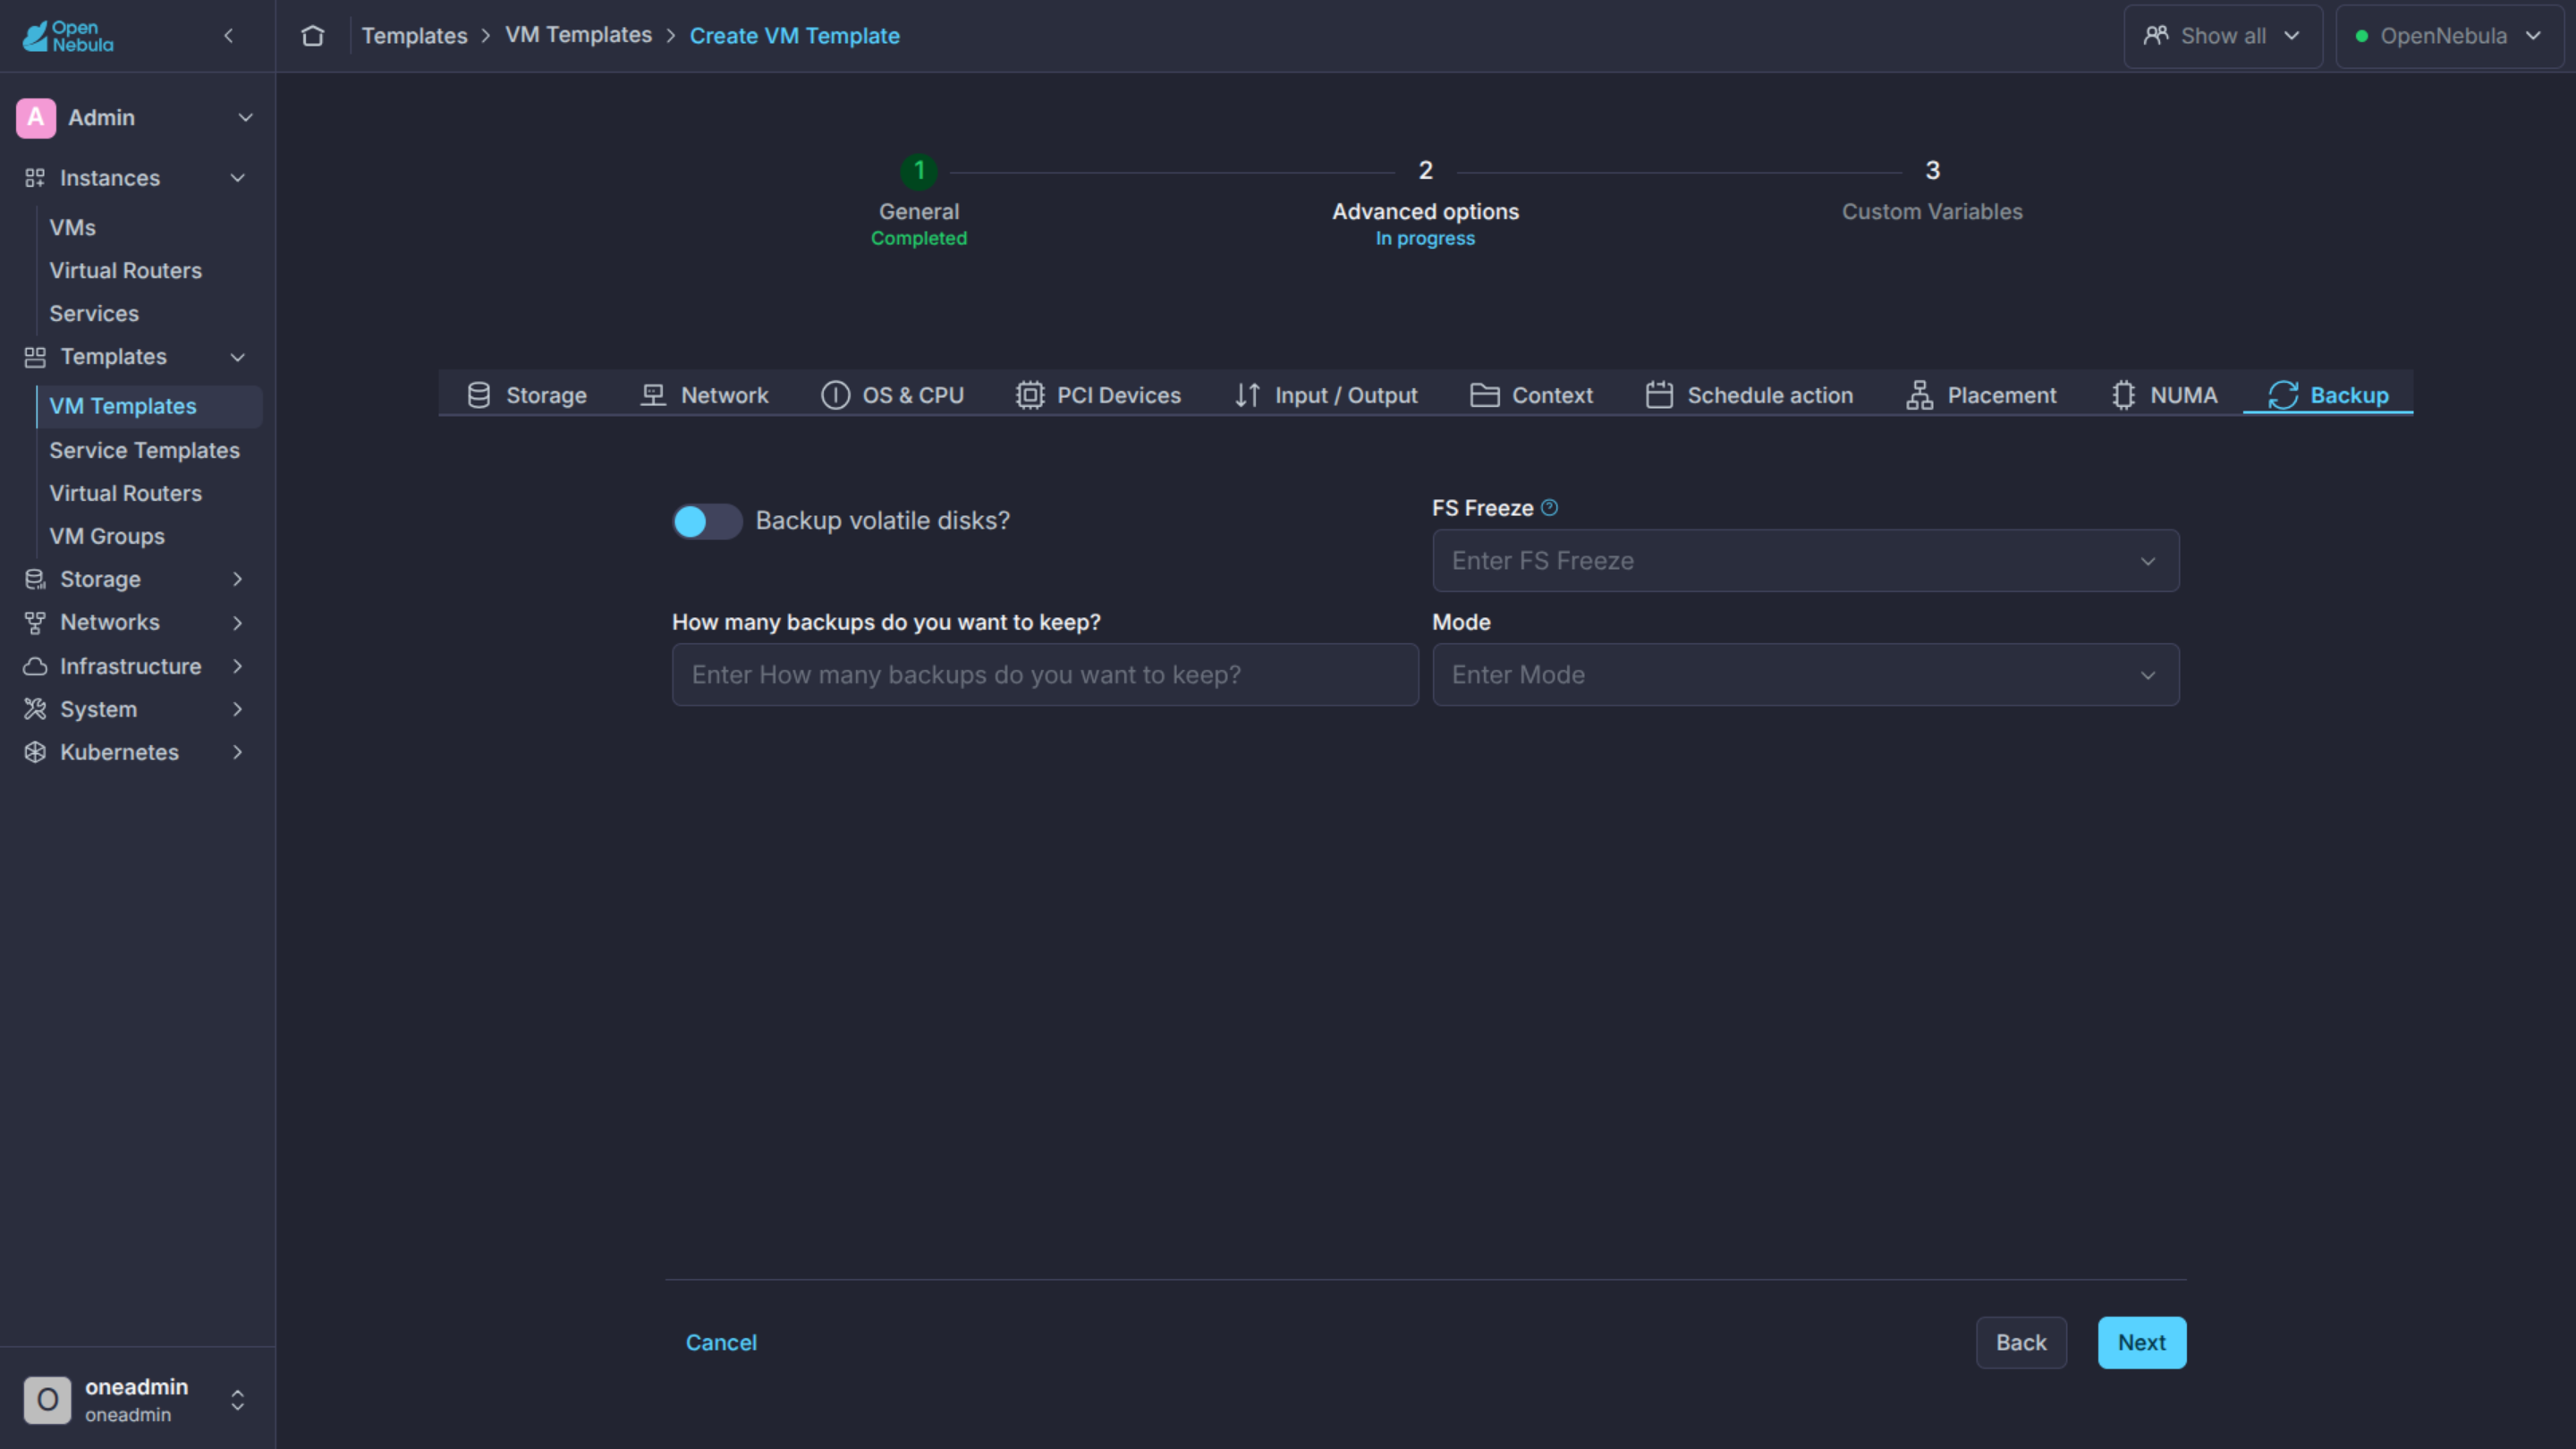Click the Network tab monitor icon
The height and width of the screenshot is (1449, 2576).
(x=653, y=395)
